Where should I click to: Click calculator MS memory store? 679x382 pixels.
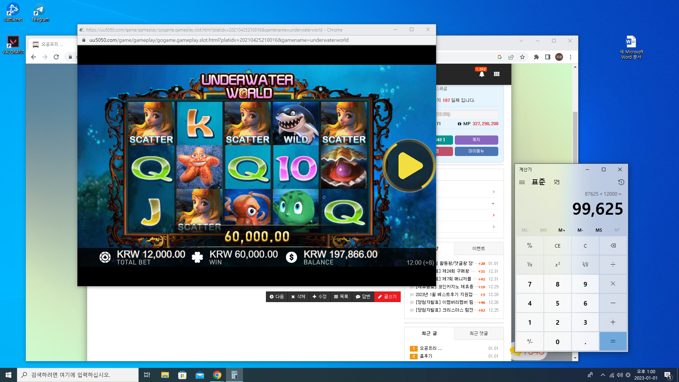click(599, 230)
